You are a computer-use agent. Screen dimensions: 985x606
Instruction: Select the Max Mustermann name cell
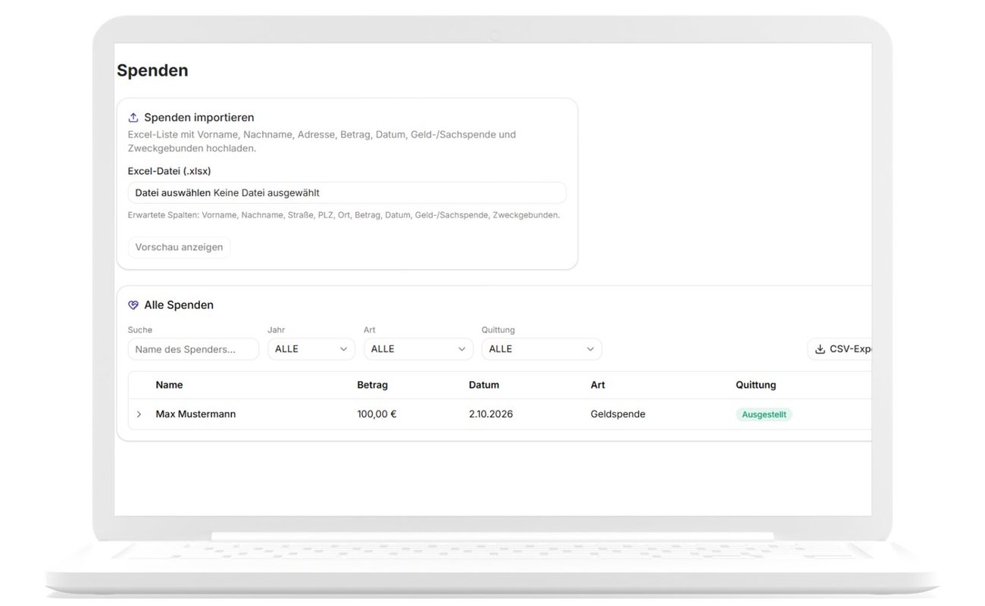pos(195,414)
